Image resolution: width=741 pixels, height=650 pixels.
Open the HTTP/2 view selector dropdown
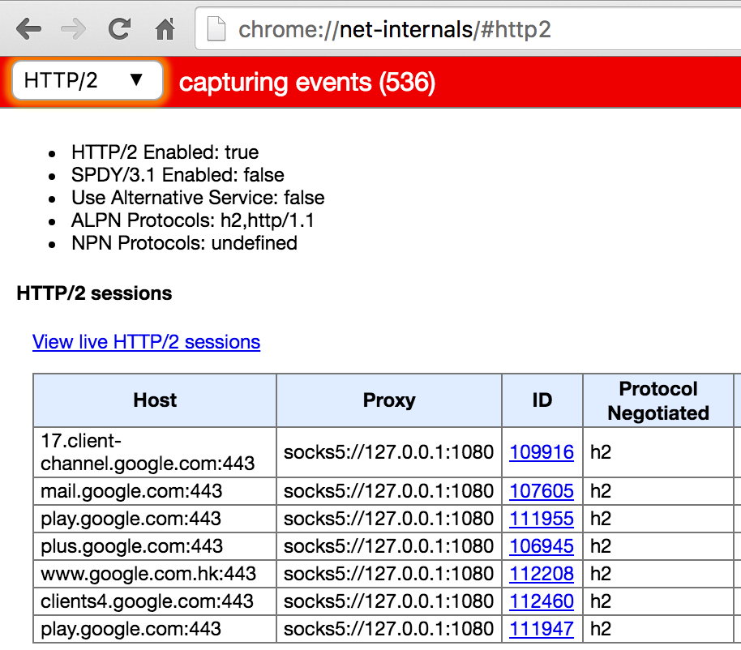coord(88,80)
